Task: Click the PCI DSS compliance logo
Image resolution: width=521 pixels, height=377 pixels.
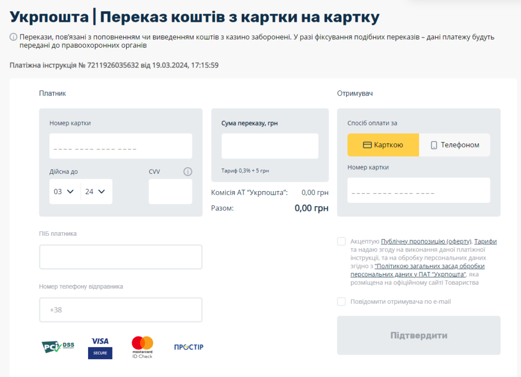Action: [x=57, y=346]
